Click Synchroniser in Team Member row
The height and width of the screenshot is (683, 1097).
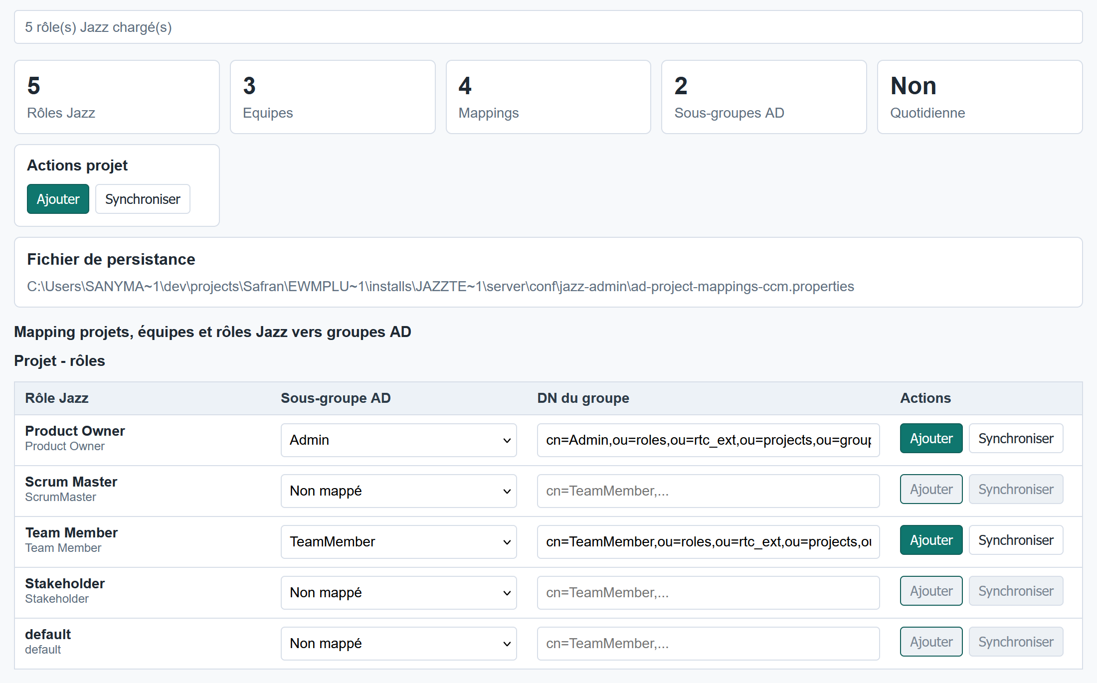click(1016, 540)
